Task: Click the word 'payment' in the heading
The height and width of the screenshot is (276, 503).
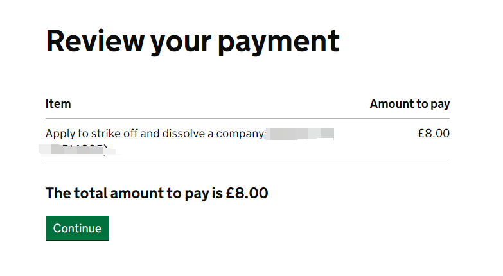Action: click(278, 41)
